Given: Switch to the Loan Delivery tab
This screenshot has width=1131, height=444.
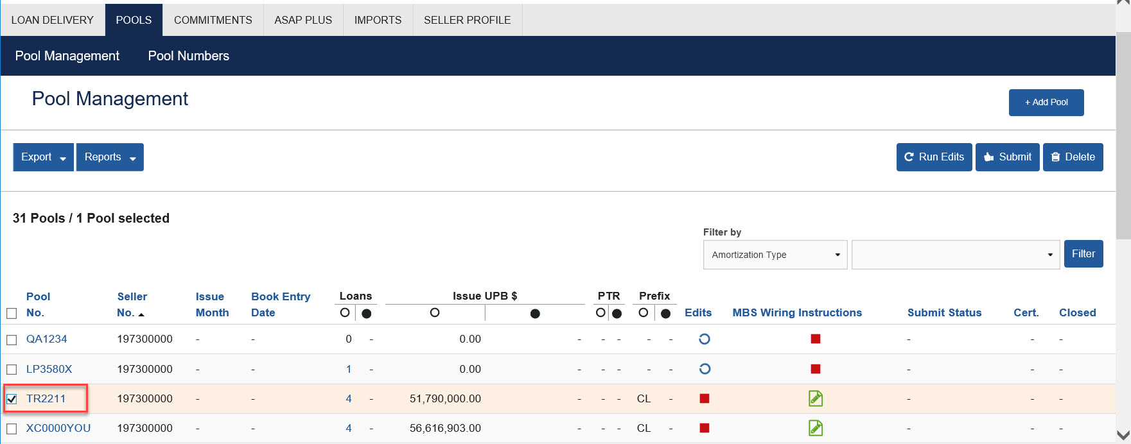Looking at the screenshot, I should [53, 20].
